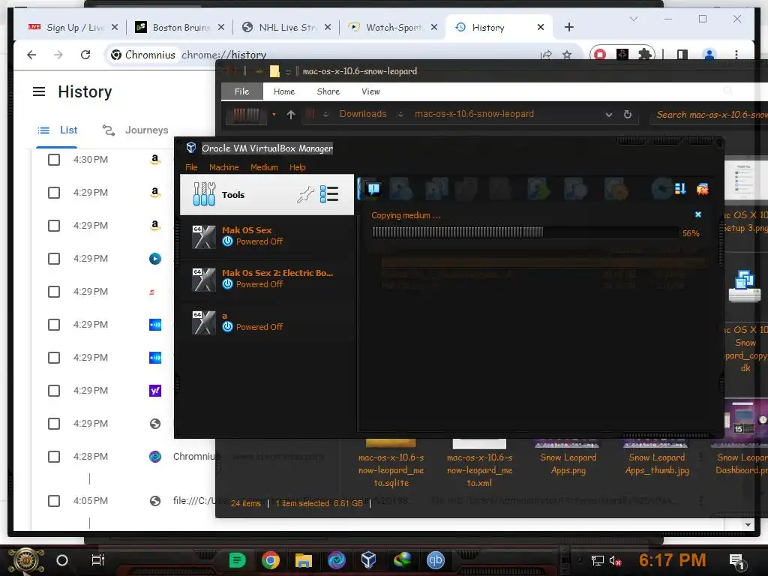The image size is (768, 576).
Task: Open the Tools list menu icon
Action: (x=329, y=194)
